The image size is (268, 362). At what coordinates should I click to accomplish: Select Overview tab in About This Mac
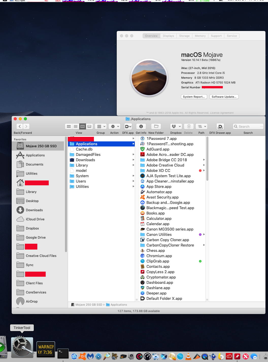[x=151, y=36]
